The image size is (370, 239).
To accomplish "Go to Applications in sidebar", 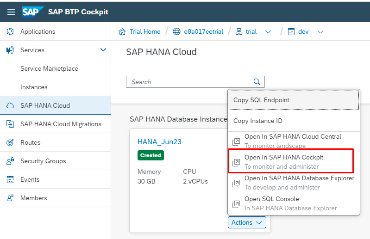I will tap(55, 31).
